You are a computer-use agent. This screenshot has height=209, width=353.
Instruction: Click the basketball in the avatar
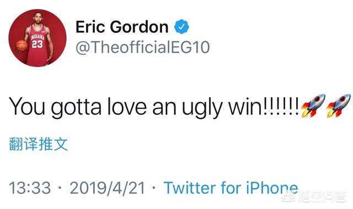coord(22,46)
